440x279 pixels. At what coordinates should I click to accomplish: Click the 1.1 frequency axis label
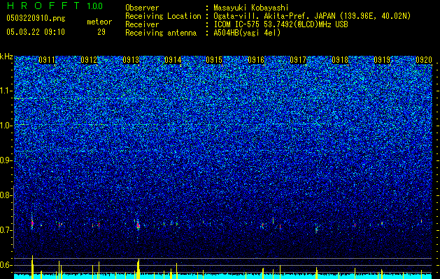(6, 91)
